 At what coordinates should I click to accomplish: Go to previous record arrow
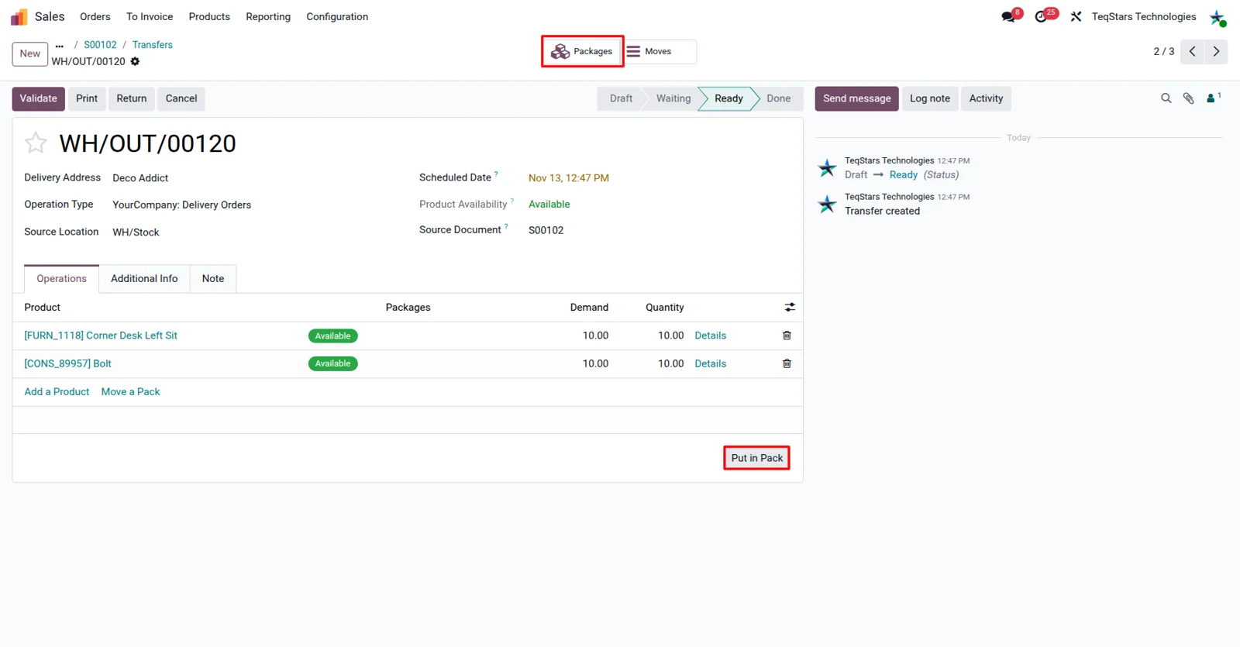pyautogui.click(x=1192, y=51)
